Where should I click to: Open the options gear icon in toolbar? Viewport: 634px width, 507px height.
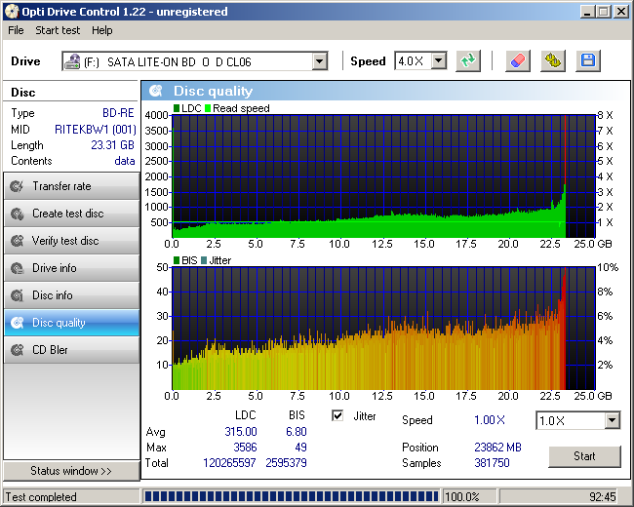click(x=553, y=61)
